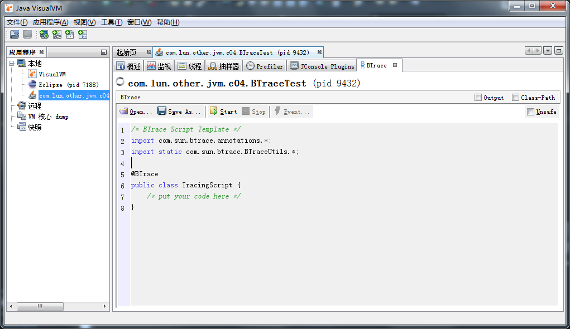Open the 概述 overview tab
The image size is (570, 329).
pos(129,66)
